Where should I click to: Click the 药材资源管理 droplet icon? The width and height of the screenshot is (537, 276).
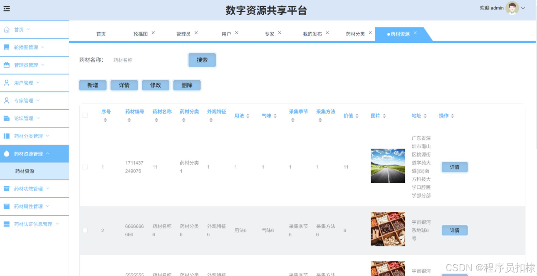tap(7, 153)
